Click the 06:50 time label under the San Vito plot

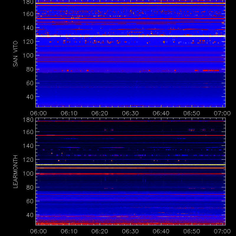coord(192,113)
